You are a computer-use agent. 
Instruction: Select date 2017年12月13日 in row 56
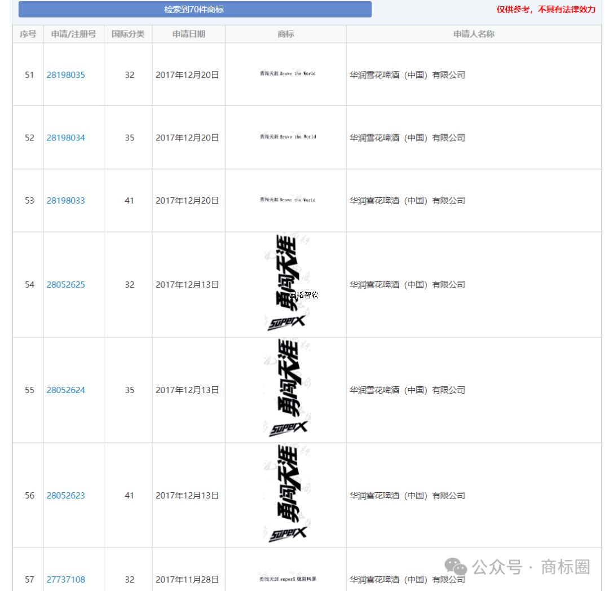point(187,496)
